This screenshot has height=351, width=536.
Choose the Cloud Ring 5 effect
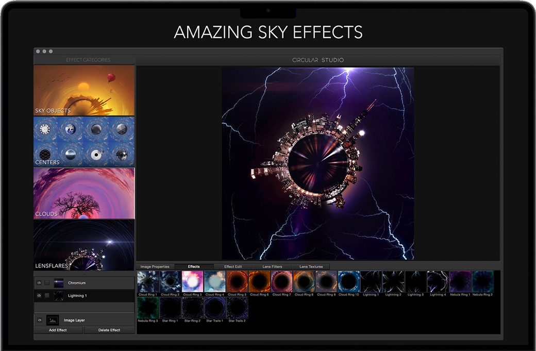(x=237, y=281)
